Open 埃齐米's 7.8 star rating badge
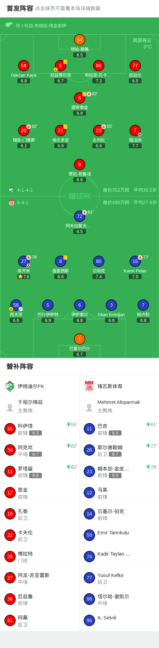The width and height of the screenshot is (159, 648). click(24, 276)
